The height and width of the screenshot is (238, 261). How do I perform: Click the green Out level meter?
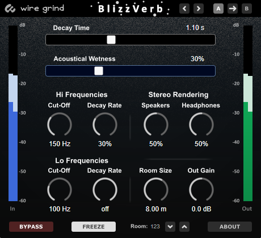(248, 113)
